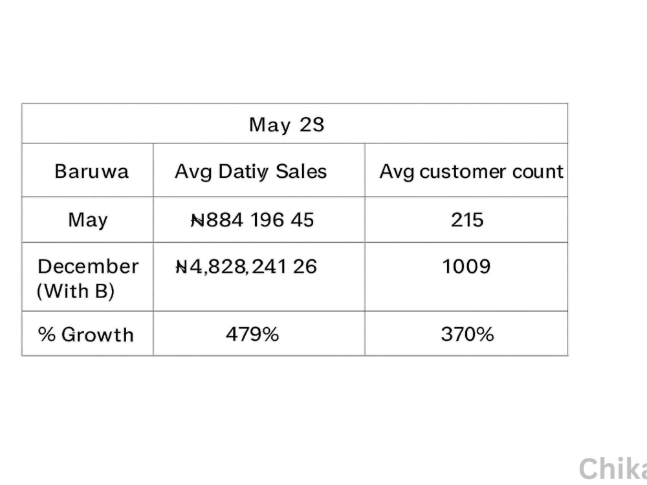Image resolution: width=647 pixels, height=485 pixels.
Task: Select the % Growth row label
Action: point(87,333)
